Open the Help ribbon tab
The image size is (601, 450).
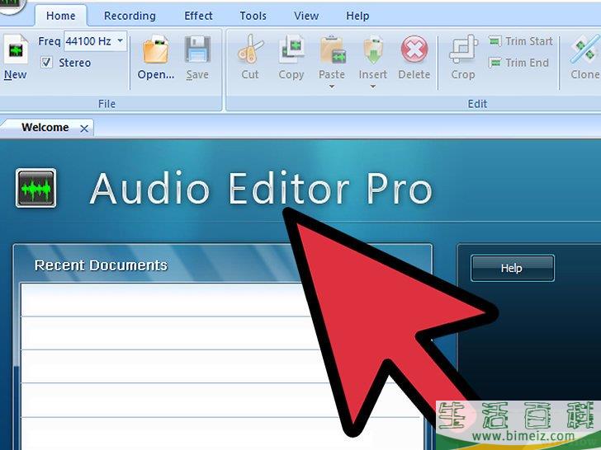click(x=357, y=16)
